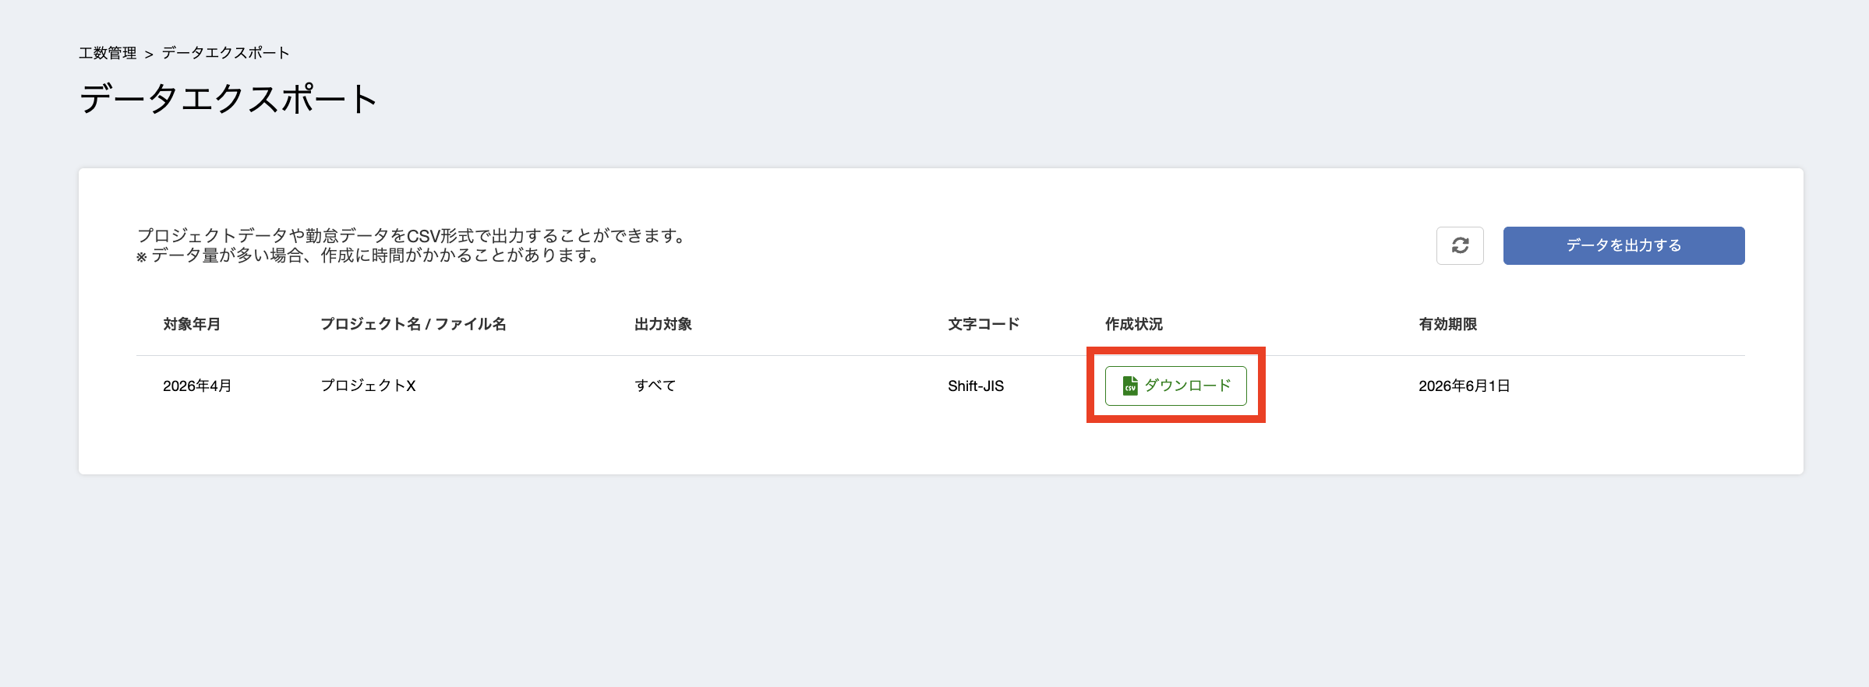Click the 文字コード column header
1869x687 pixels.
coord(984,324)
